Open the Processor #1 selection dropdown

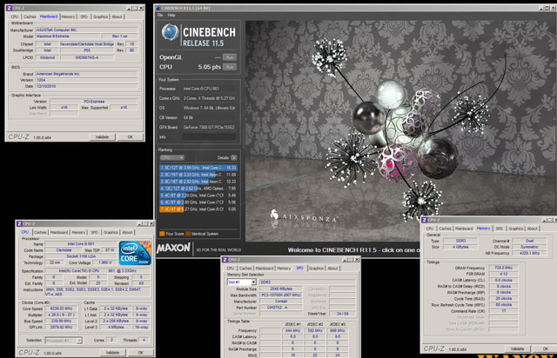[x=64, y=341]
